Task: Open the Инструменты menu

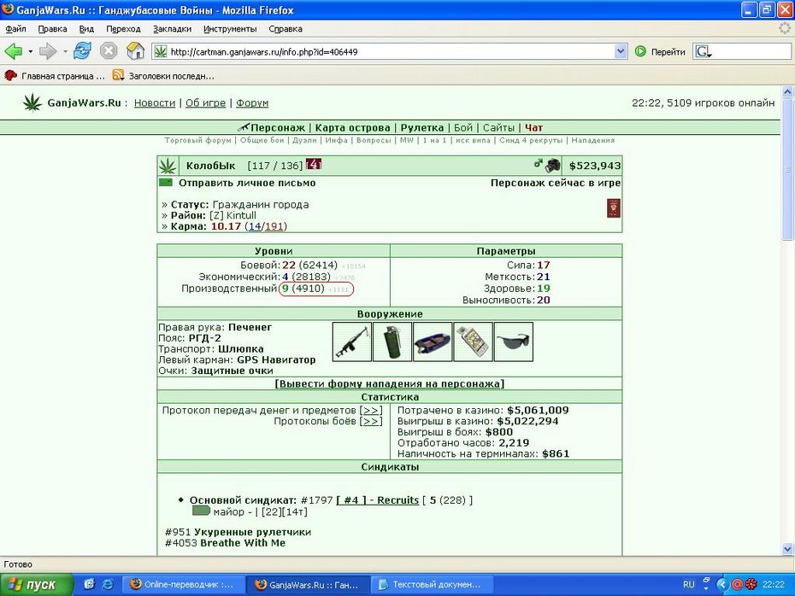Action: click(x=230, y=29)
